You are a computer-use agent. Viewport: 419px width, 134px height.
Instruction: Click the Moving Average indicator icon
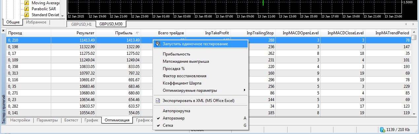[26, 3]
